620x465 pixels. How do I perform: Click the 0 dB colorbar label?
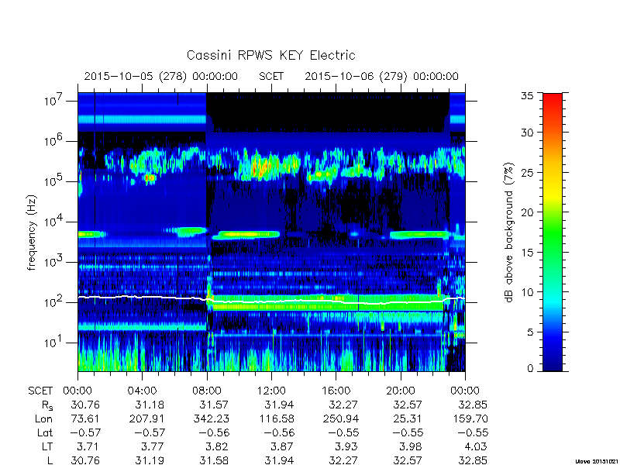(x=530, y=368)
